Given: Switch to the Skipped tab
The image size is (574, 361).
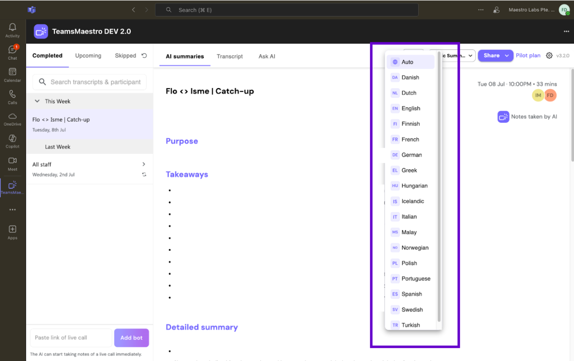Looking at the screenshot, I should pos(125,56).
